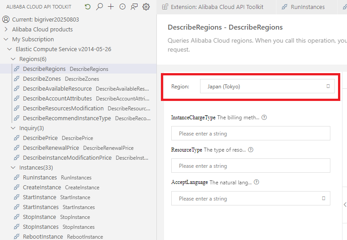Click link icon beside DescribeZones
This screenshot has height=240, width=347.
(17, 79)
